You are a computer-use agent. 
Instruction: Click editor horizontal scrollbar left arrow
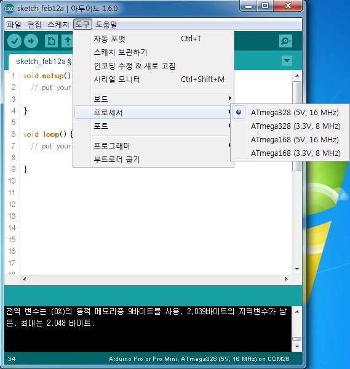(25, 279)
